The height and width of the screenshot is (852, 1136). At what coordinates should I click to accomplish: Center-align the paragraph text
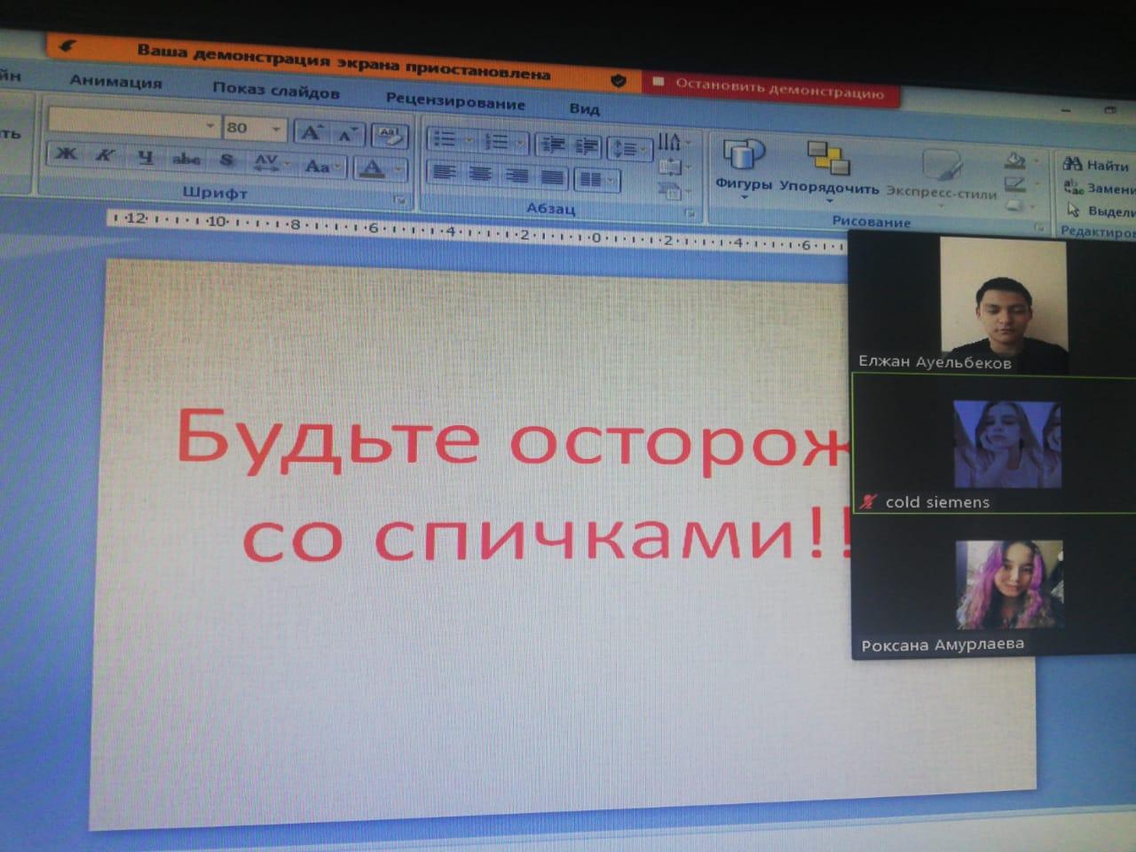coord(480,174)
